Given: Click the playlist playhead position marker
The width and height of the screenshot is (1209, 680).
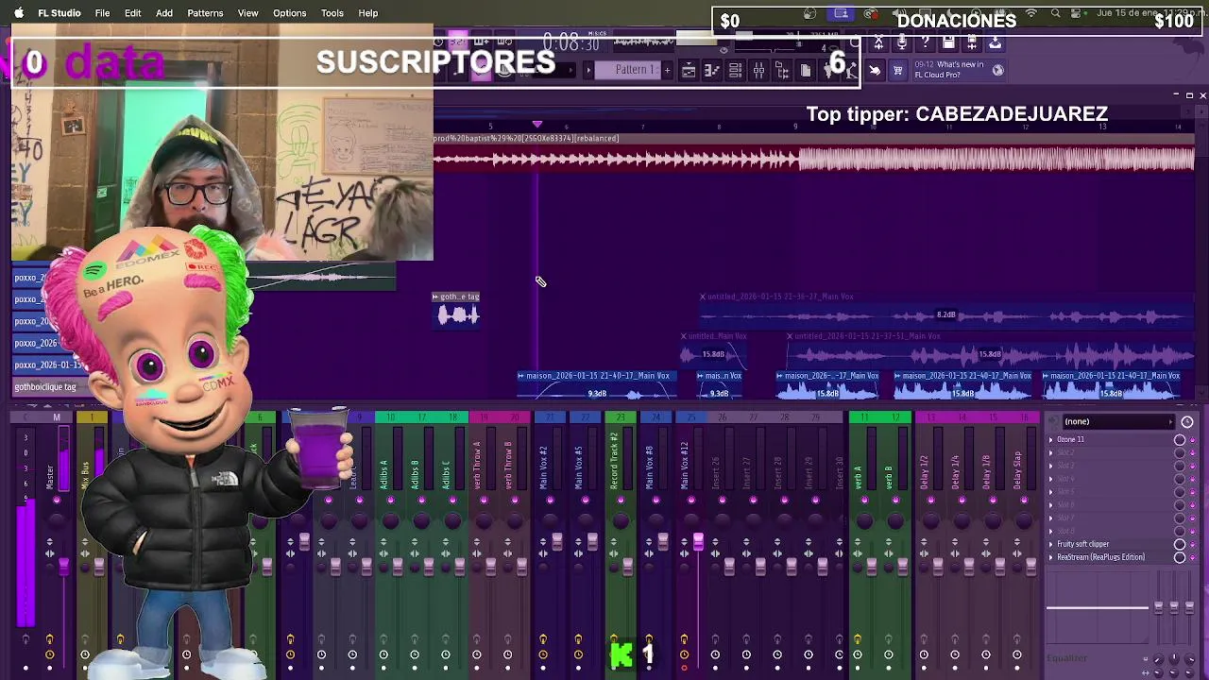Looking at the screenshot, I should click(537, 124).
